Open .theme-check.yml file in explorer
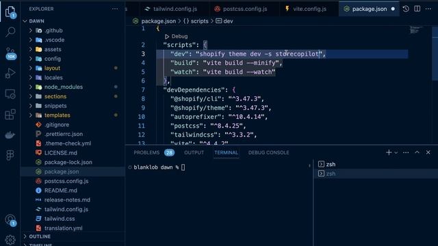Viewport: 438px width, 246px height. [x=68, y=143]
